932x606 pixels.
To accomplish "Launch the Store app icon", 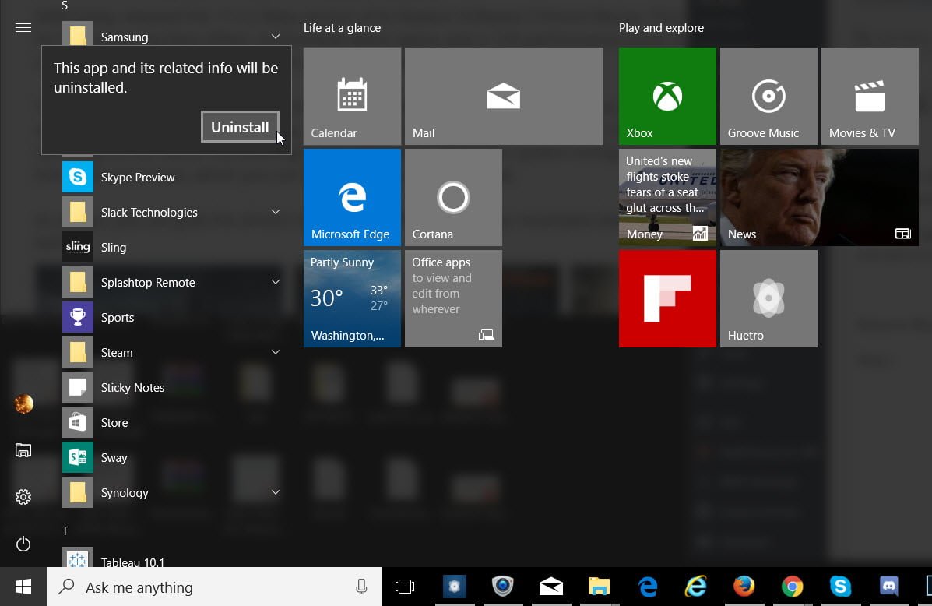I will (x=78, y=422).
